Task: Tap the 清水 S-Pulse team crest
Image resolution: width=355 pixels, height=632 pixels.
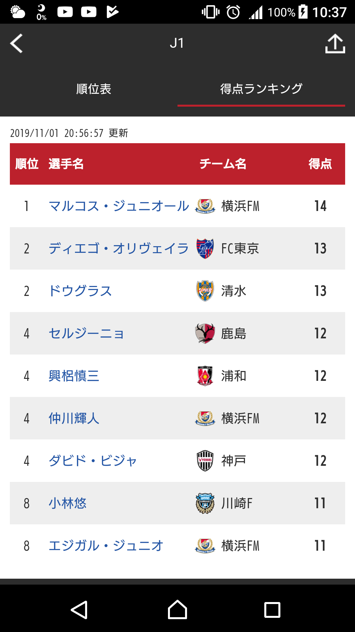Action: click(x=205, y=291)
